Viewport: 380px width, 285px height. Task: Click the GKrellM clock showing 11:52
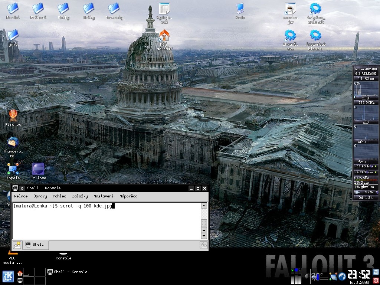[x=366, y=79]
